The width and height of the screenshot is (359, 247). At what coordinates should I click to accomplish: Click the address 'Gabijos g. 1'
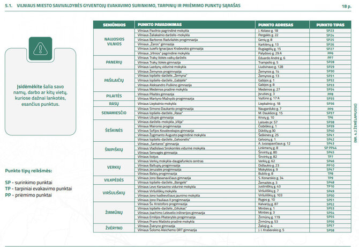tap(266, 80)
